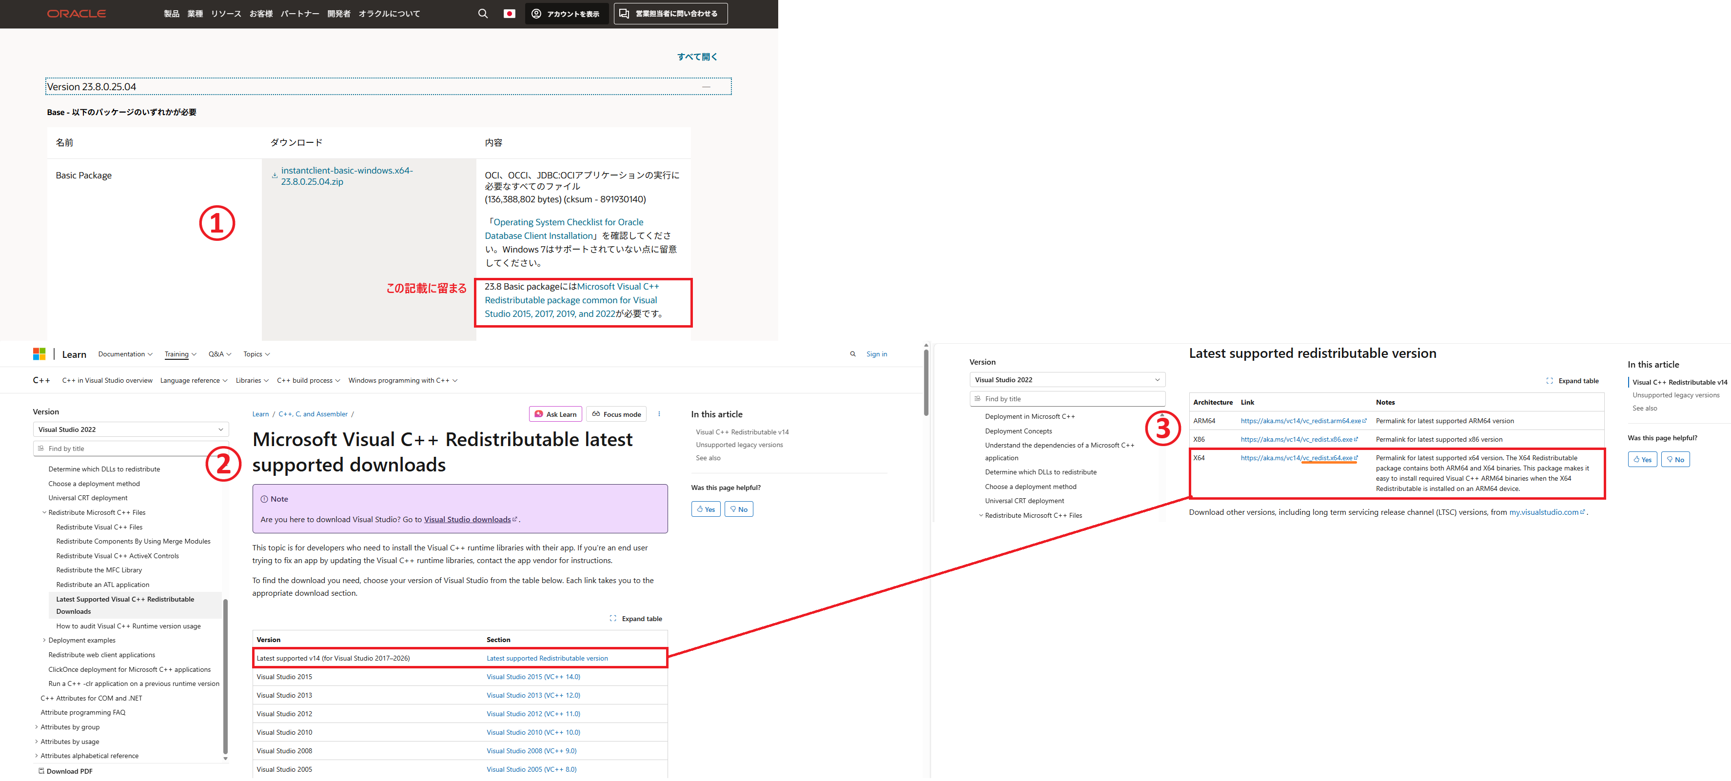Collapse the Version 23.8.0.25.04 section

coord(706,87)
